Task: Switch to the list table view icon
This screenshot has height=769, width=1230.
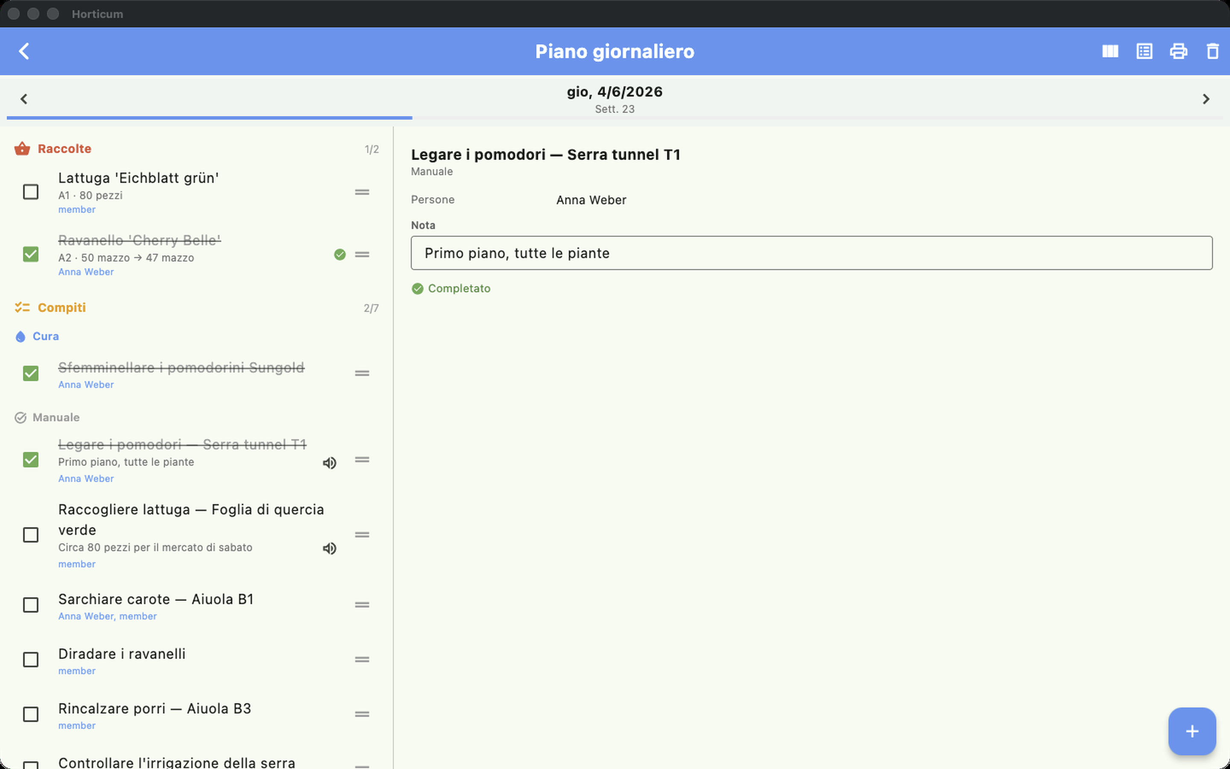Action: [1144, 51]
